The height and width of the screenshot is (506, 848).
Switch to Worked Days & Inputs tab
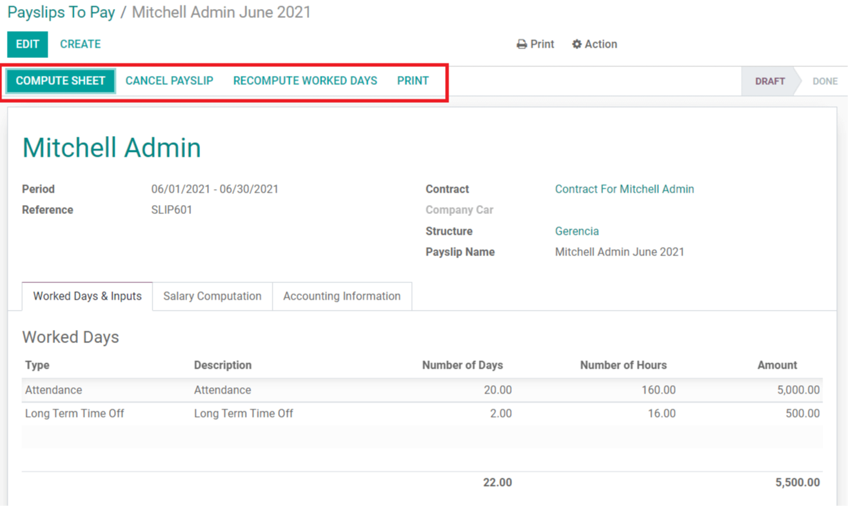coord(88,296)
